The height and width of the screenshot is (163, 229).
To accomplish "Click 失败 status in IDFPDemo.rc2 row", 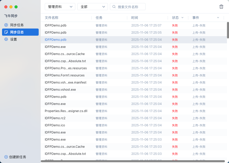I will point(175,118).
